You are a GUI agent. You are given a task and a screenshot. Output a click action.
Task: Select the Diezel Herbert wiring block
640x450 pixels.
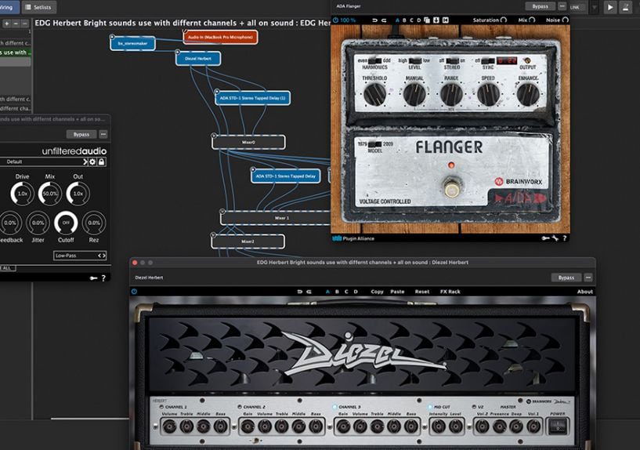[x=198, y=58]
